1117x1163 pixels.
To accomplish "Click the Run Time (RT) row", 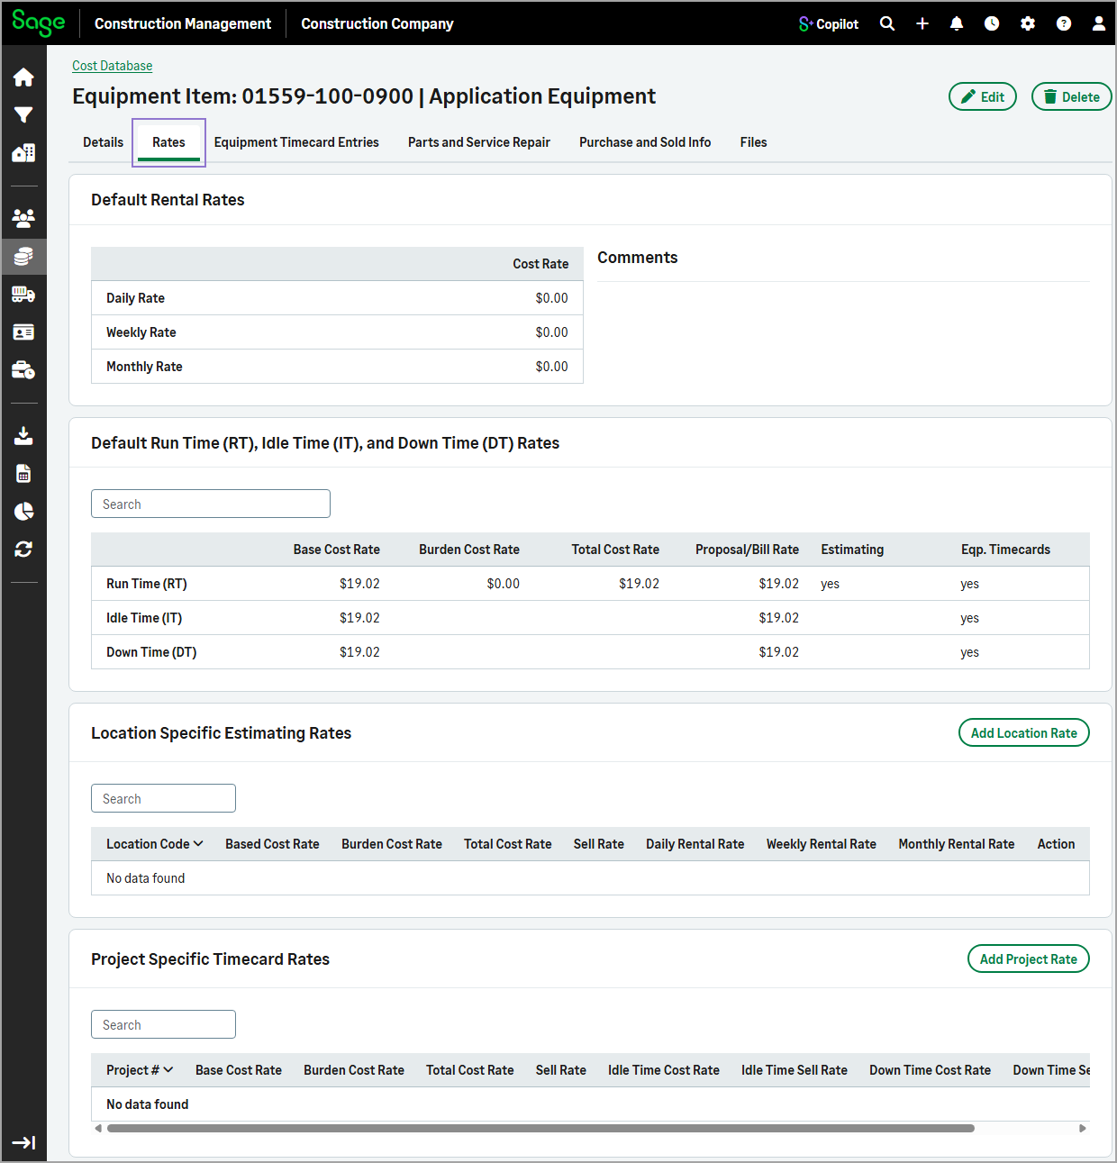I will pyautogui.click(x=590, y=584).
